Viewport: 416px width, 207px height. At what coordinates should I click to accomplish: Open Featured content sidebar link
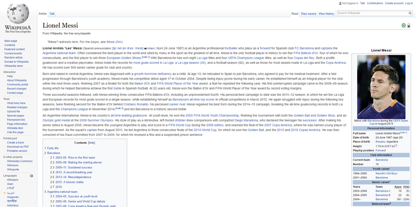click(15, 49)
